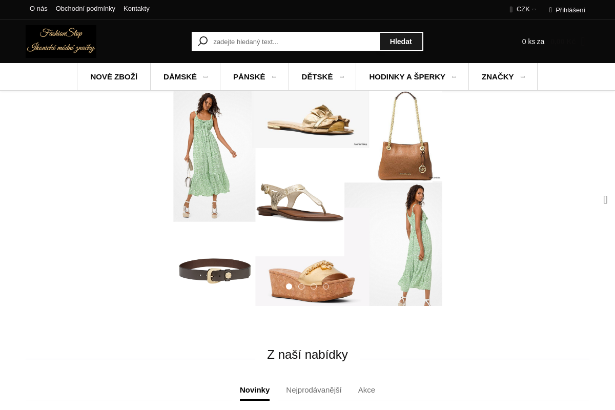Open the shopping cart summary
Image resolution: width=615 pixels, height=410 pixels.
[547, 42]
